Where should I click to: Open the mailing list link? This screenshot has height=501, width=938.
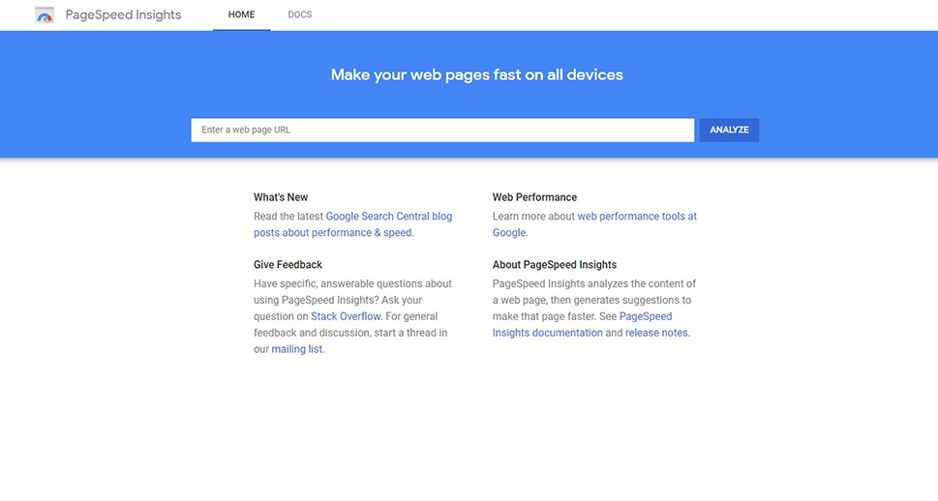(x=297, y=349)
